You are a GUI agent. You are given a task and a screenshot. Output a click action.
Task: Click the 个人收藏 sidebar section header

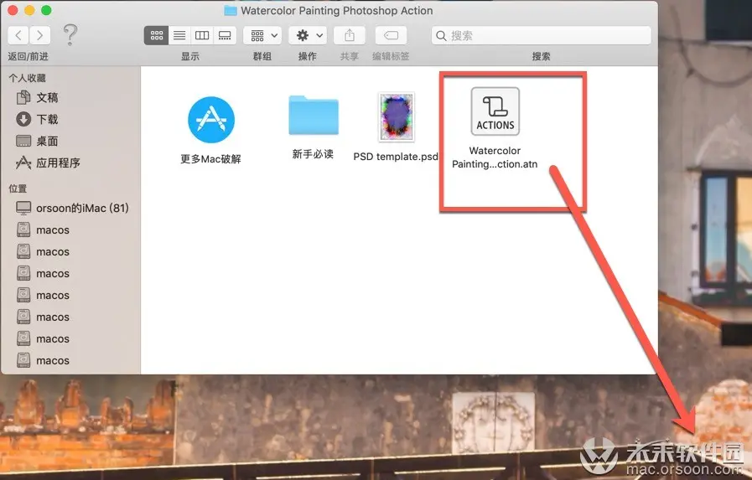click(x=28, y=78)
